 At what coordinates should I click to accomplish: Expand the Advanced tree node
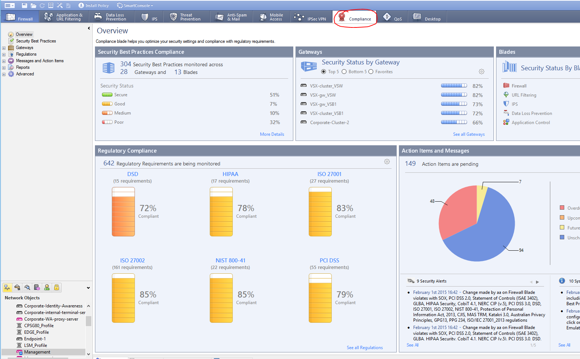click(4, 74)
